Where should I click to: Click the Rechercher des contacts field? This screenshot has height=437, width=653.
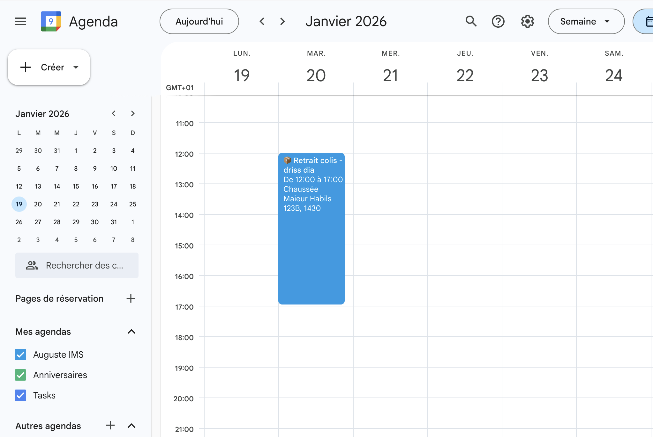point(77,265)
